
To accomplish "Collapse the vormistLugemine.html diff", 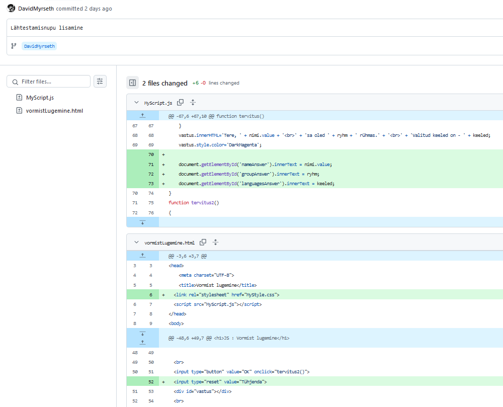I will [136, 242].
